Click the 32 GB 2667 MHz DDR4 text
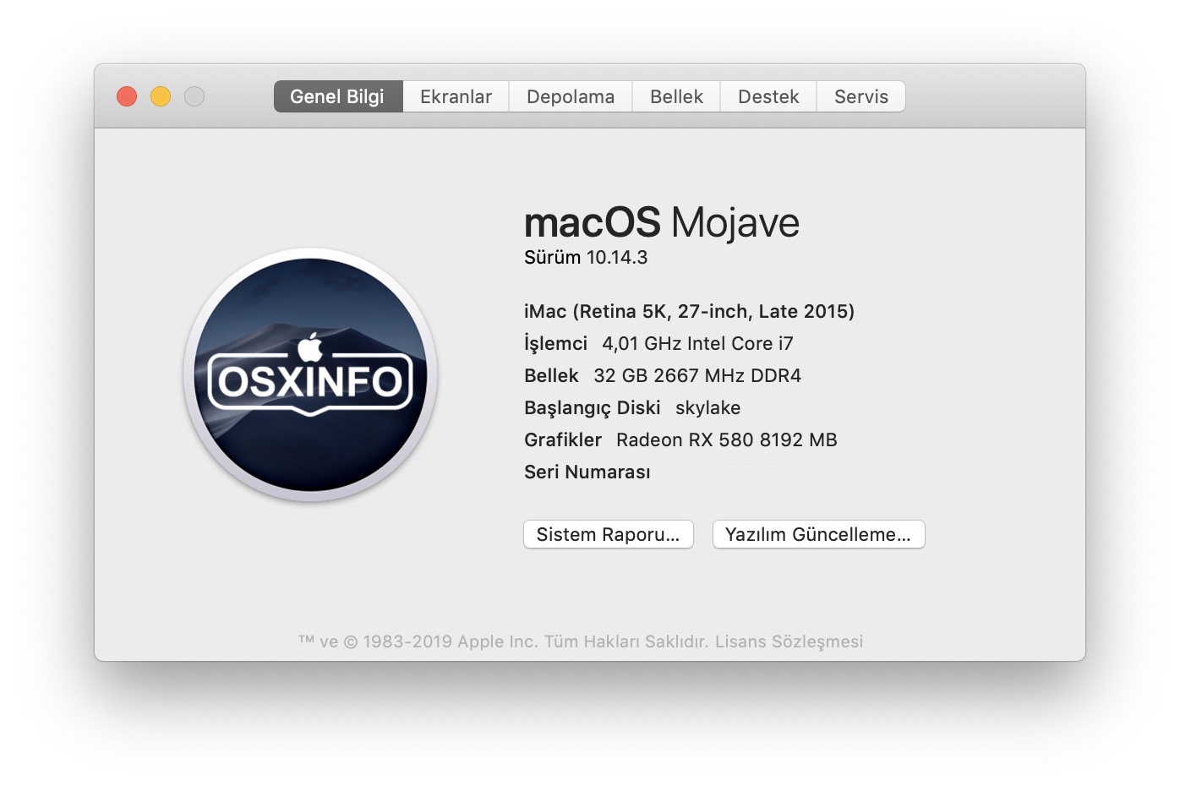 pyautogui.click(x=697, y=376)
